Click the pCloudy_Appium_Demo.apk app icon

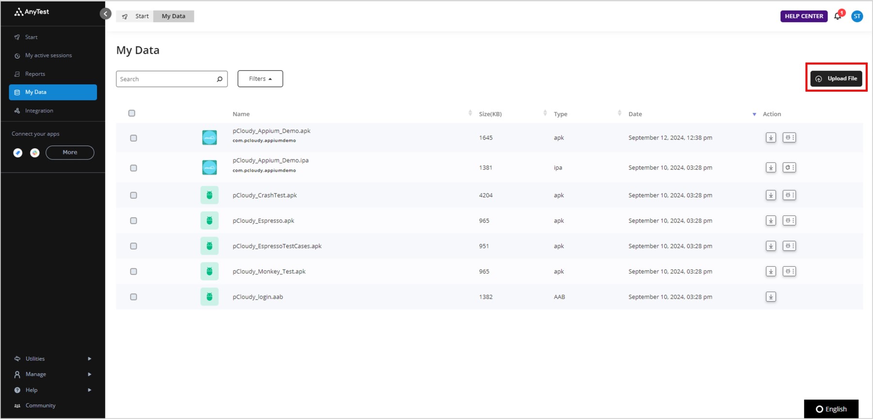210,138
